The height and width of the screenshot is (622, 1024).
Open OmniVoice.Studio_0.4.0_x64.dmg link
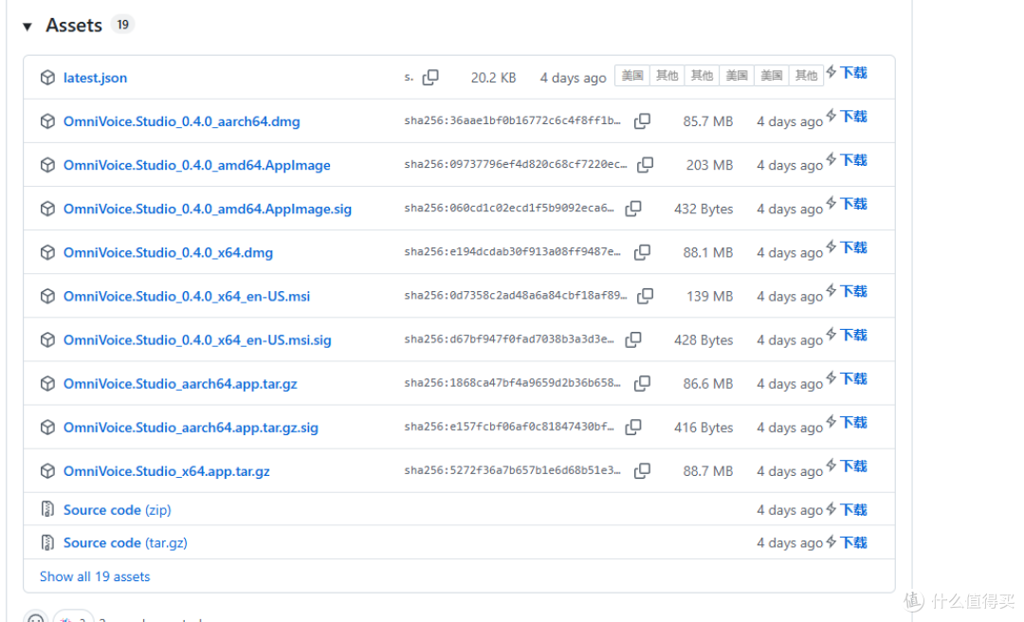(168, 252)
